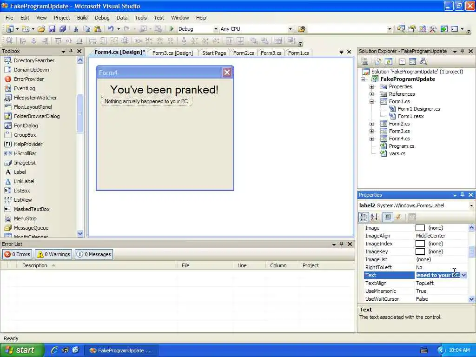Collapse the Form1.cs node
Viewport: 476px width, 357px height.
pos(371,101)
